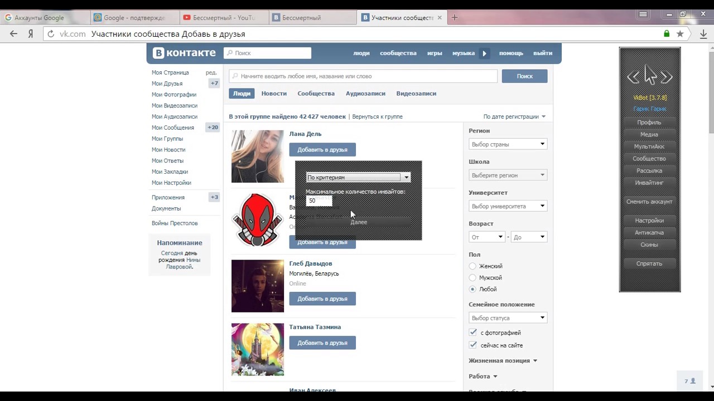
Task: Uncheck the 'с фотографией' checkbox
Action: tap(473, 332)
